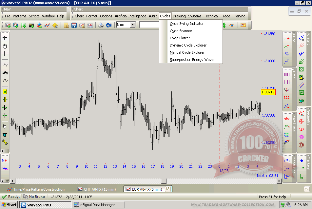Expand the left toolbar overflow chevron
312x209 pixels.
pos(3,151)
